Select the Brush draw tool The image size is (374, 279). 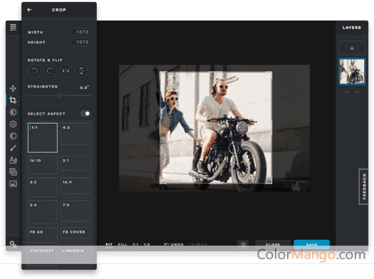[13, 148]
